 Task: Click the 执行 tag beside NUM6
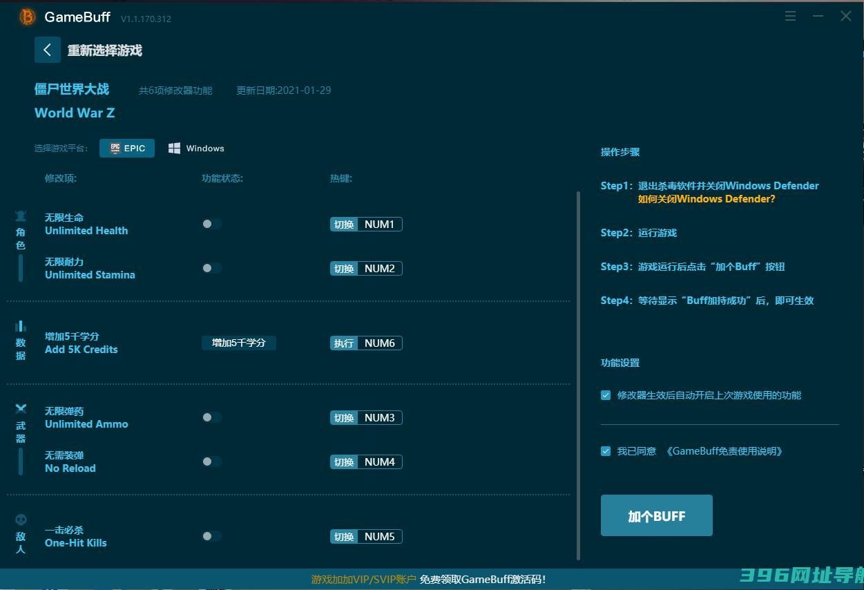point(344,343)
